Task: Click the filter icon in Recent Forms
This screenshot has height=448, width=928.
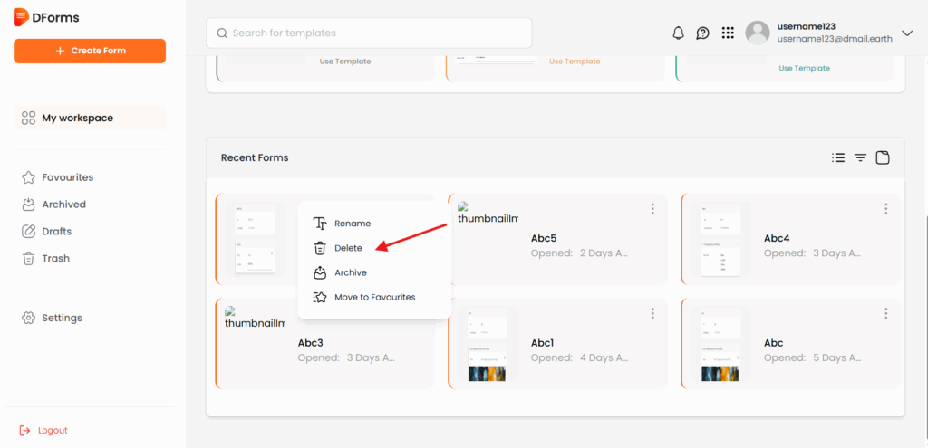Action: (860, 157)
